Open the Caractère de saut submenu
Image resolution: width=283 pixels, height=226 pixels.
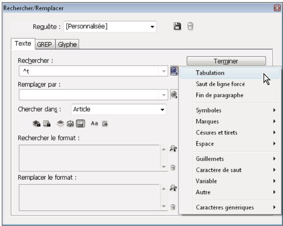click(236, 170)
